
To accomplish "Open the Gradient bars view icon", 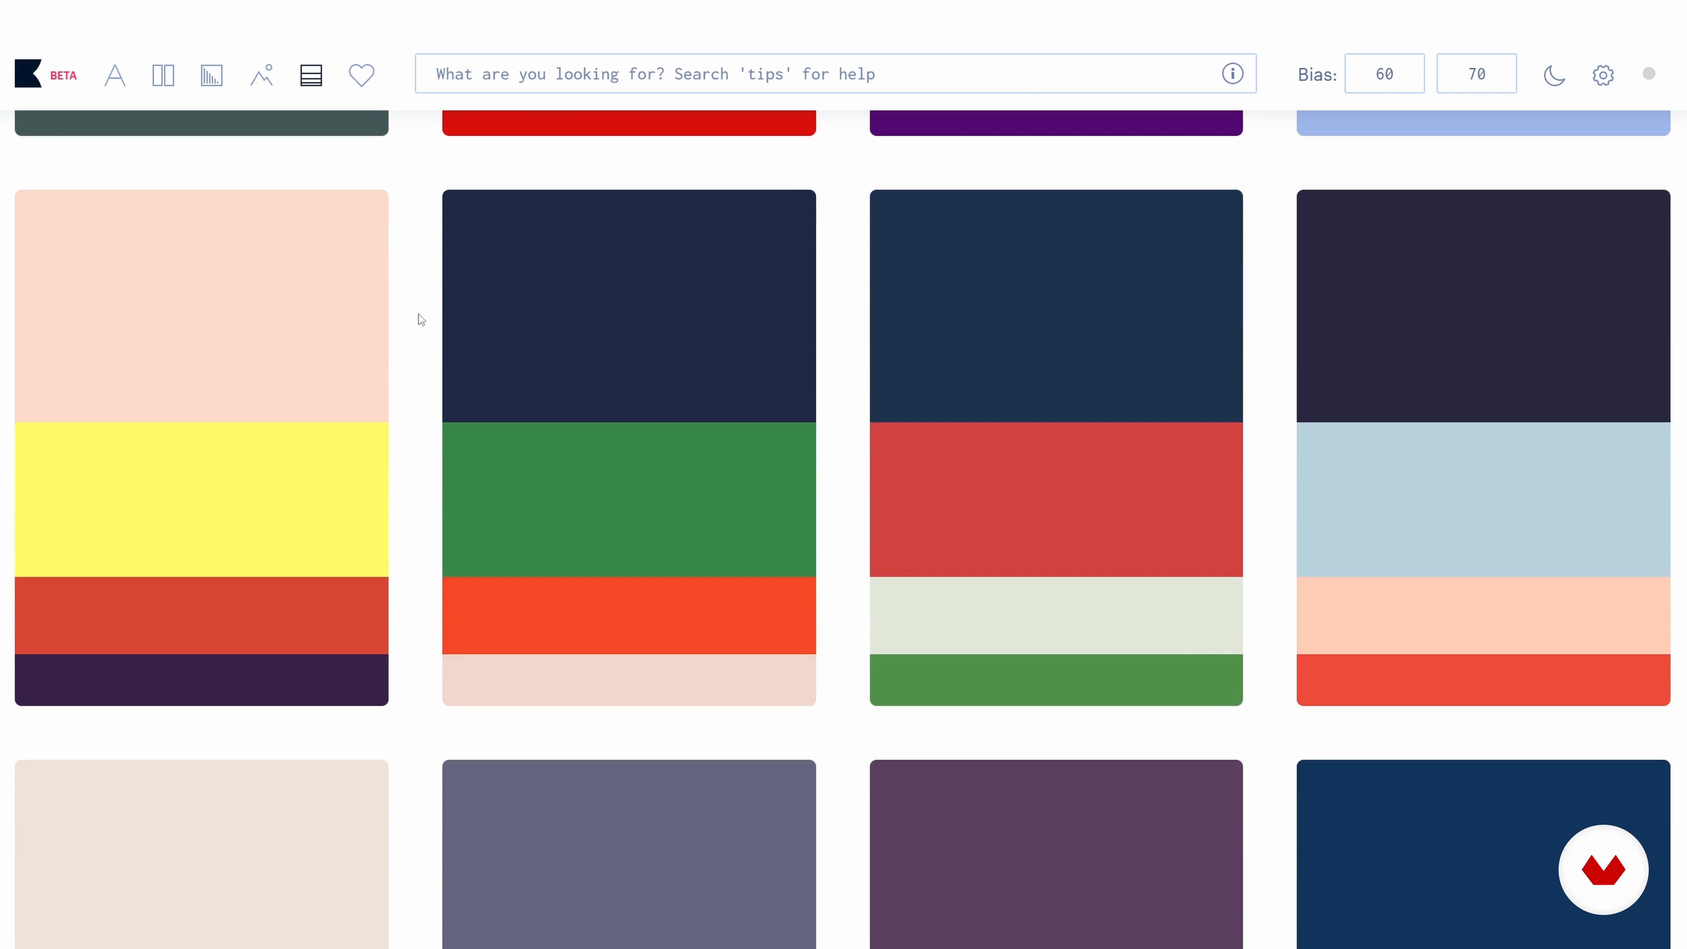I will point(211,75).
